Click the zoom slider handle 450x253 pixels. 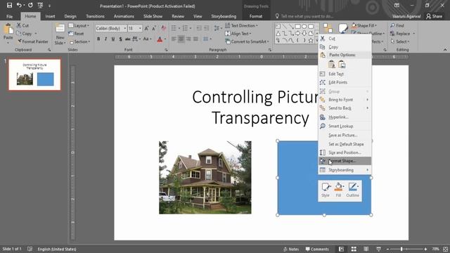pos(401,249)
